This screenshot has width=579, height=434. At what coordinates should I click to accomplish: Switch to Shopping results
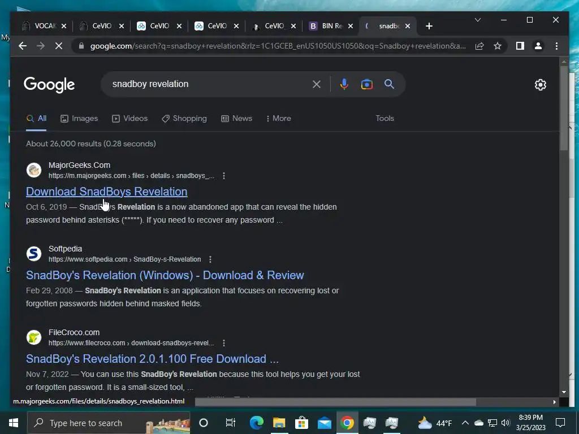click(x=184, y=119)
